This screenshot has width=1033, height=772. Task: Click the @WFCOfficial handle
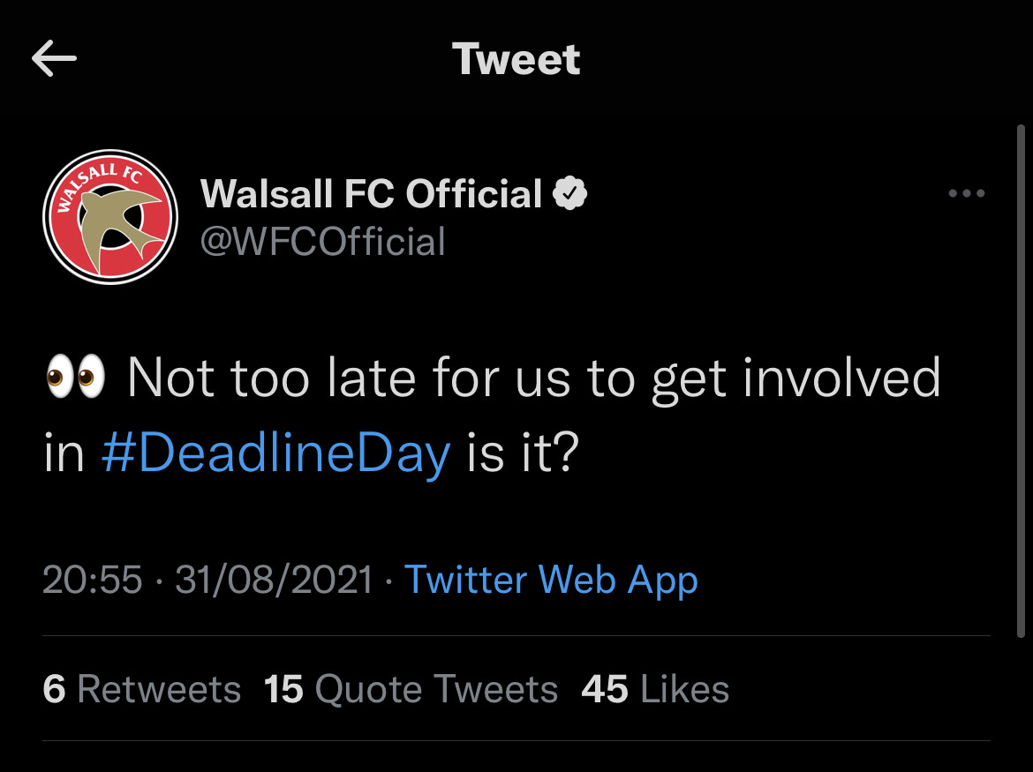[x=323, y=242]
